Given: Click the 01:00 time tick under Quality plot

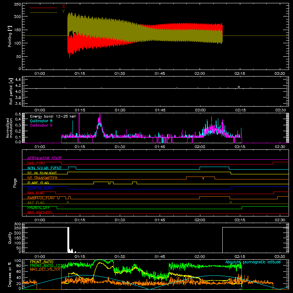Looking at the screenshot, I should (x=40, y=257).
